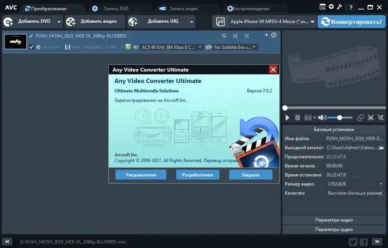Click the Facebook icon in status bar

point(364,242)
